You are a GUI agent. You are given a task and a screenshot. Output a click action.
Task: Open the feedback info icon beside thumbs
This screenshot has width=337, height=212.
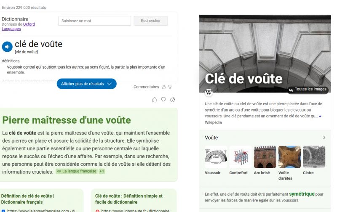[x=173, y=100]
